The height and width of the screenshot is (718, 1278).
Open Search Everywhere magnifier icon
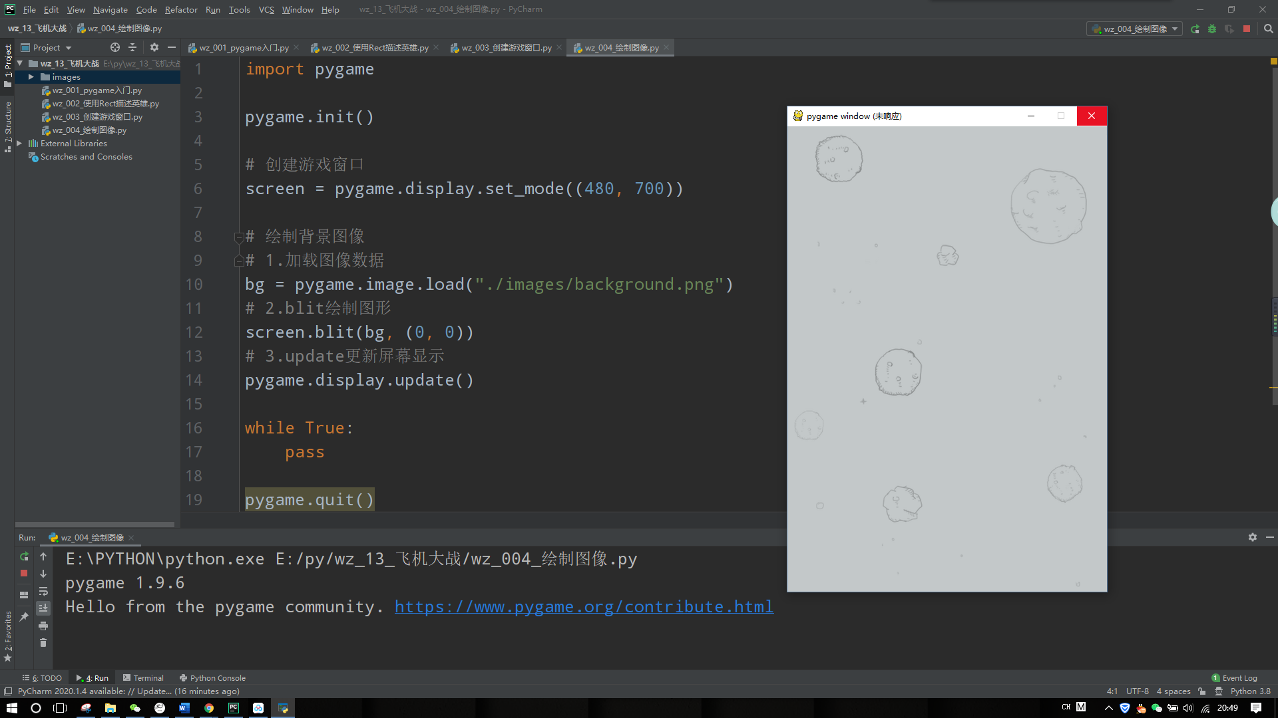1268,29
